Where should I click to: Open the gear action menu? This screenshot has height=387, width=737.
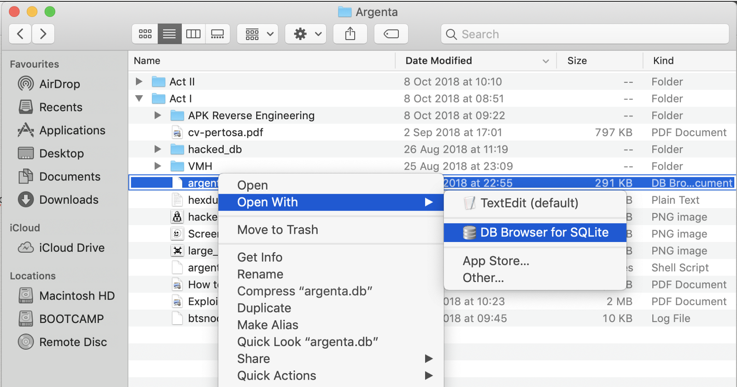tap(306, 34)
